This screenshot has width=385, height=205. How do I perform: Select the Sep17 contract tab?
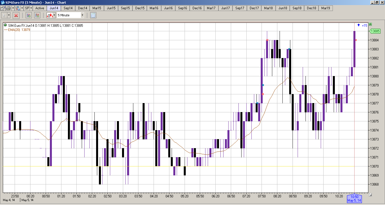coord(240,8)
